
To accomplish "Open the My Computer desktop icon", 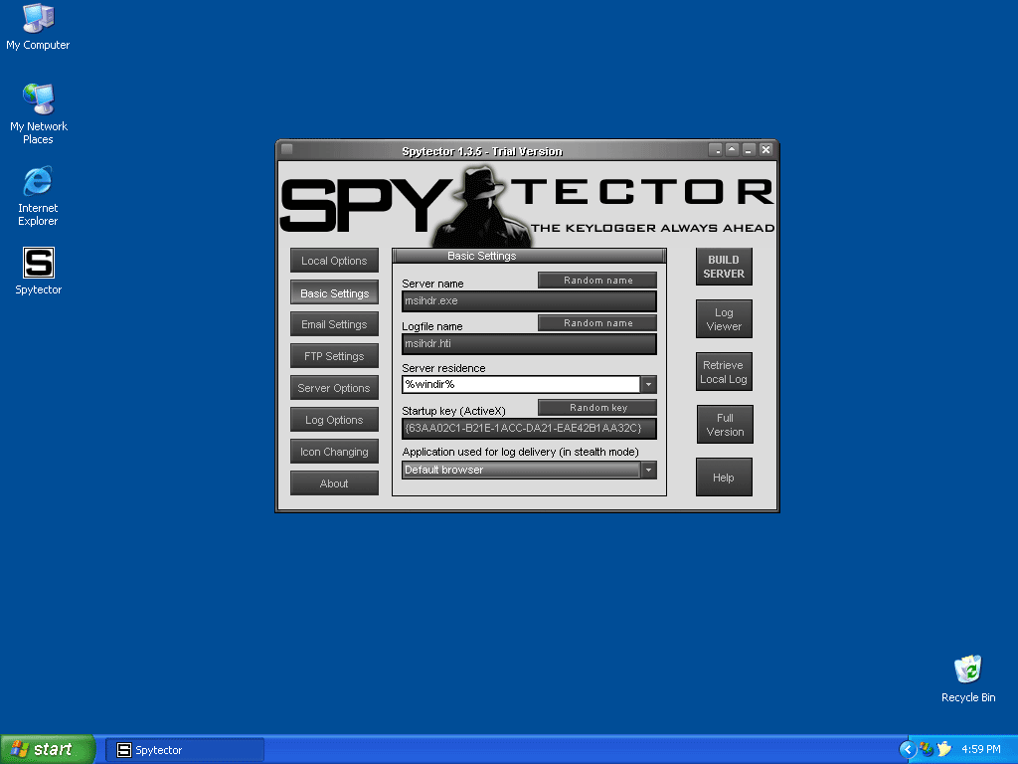I will click(38, 19).
